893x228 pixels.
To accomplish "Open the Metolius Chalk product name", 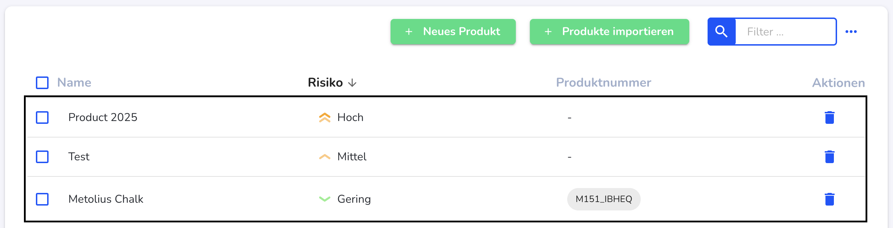I will coord(106,199).
